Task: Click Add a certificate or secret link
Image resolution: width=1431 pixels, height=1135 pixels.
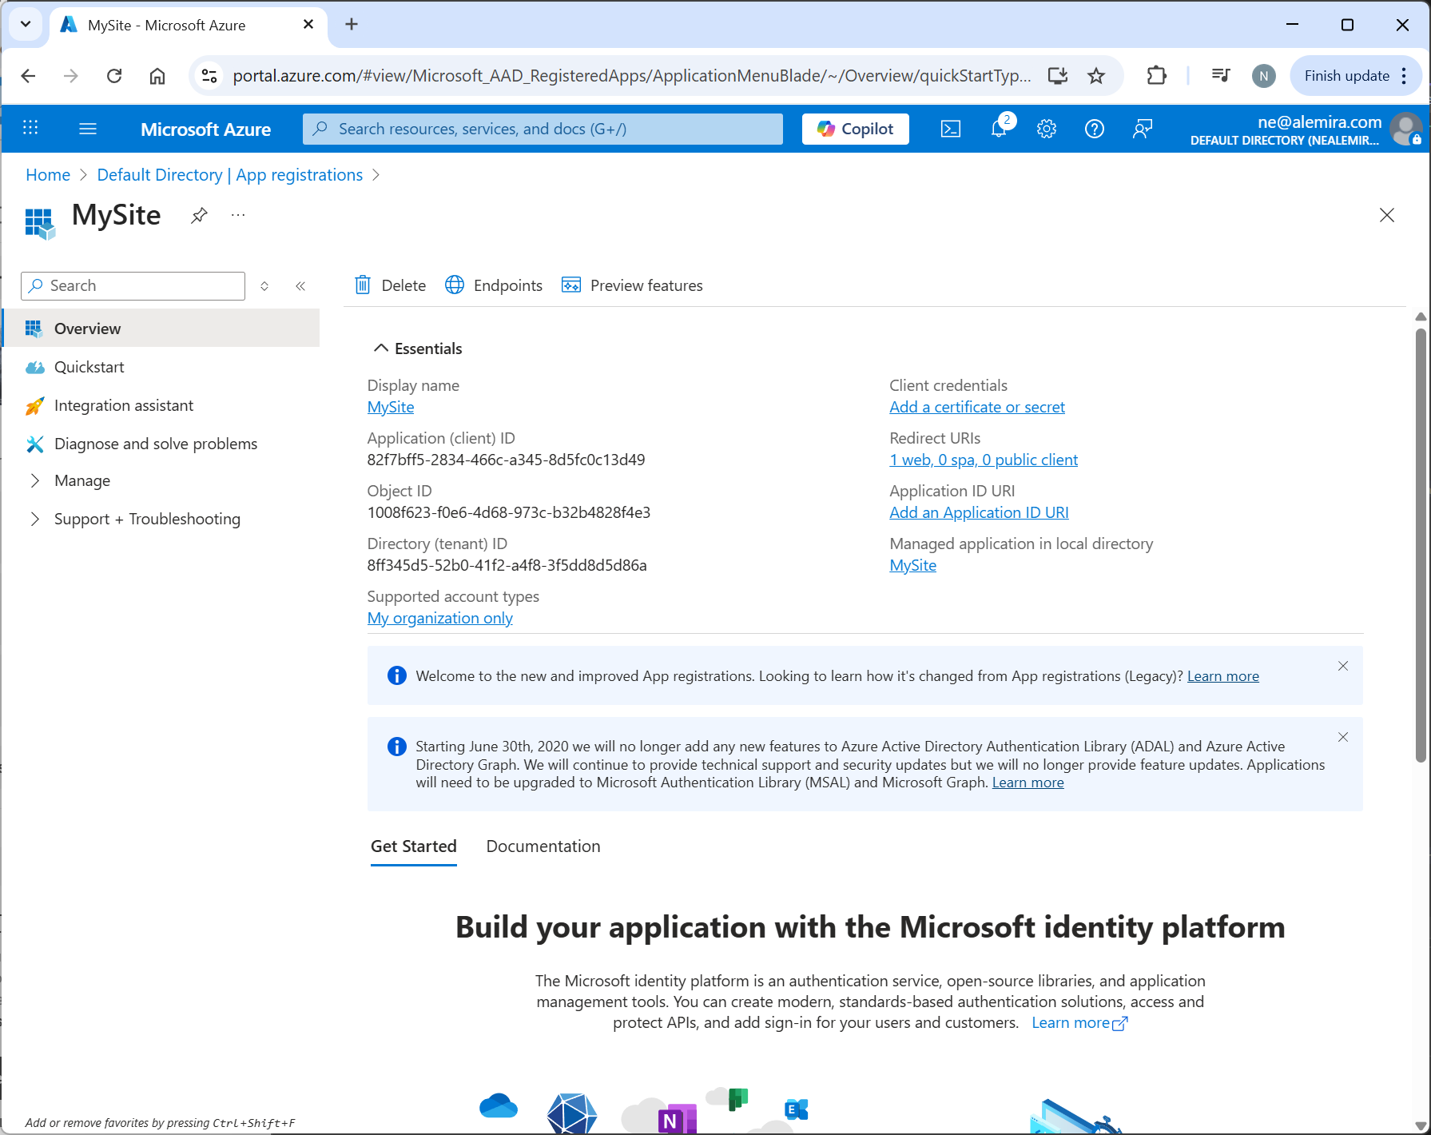Action: pyautogui.click(x=976, y=407)
